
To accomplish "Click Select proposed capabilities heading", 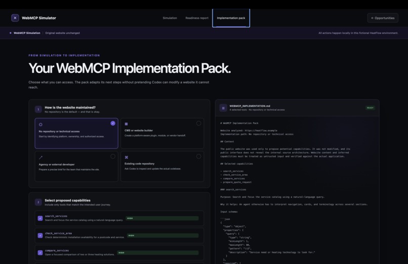I will point(68,200).
